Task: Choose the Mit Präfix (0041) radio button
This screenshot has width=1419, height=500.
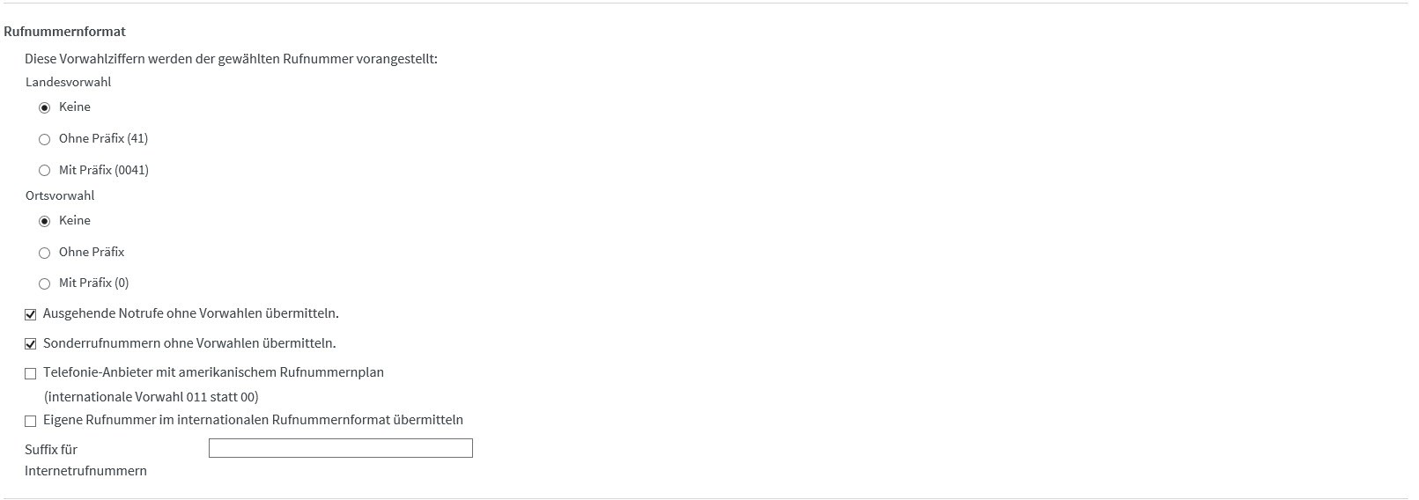Action: 44,171
